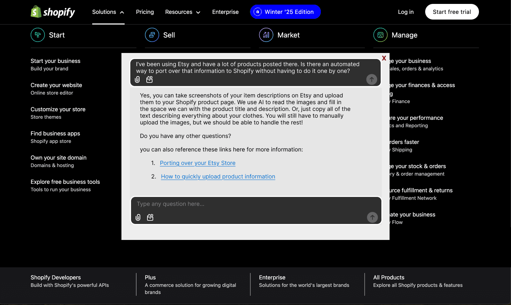
Task: Click the Etsy question text in top chat box
Action: (x=248, y=68)
